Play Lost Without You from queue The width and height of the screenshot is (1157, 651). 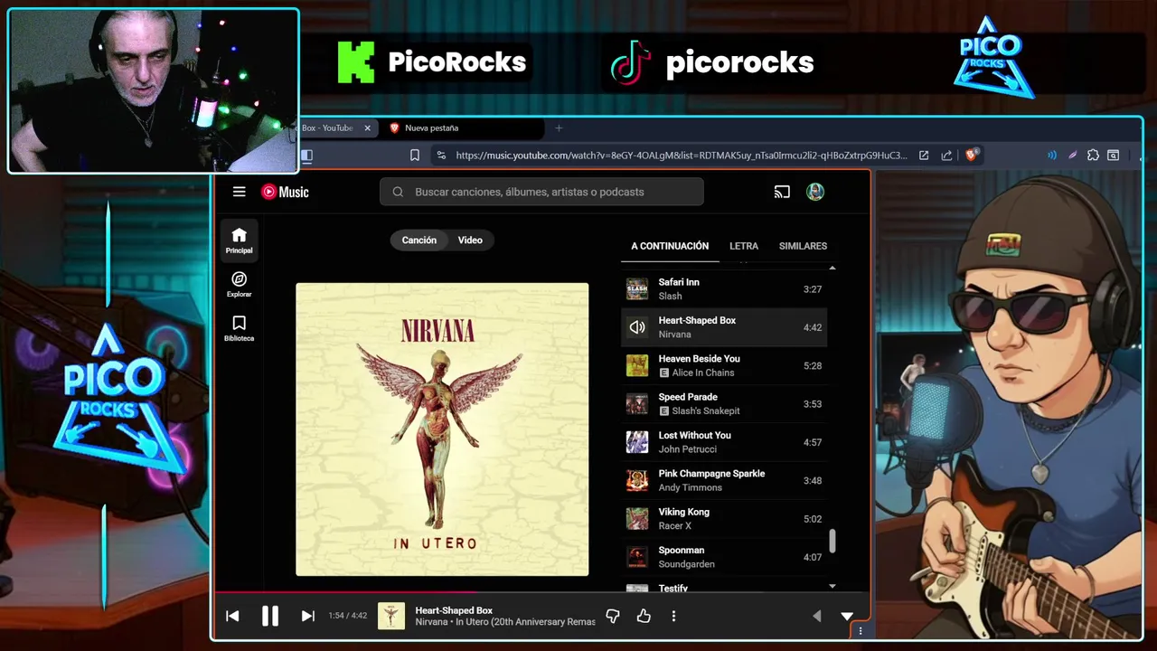[724, 442]
